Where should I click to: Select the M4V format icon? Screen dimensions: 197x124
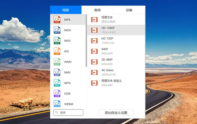point(57,72)
